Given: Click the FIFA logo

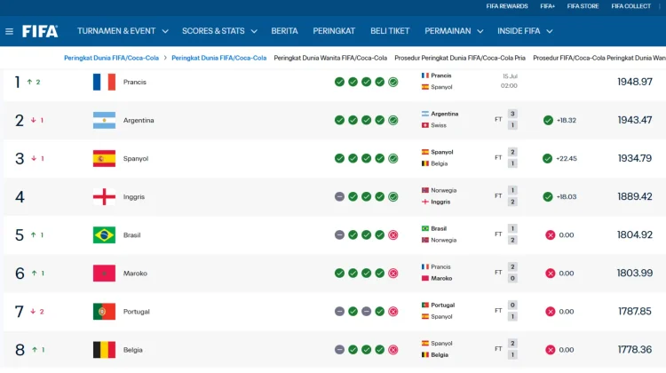Looking at the screenshot, I should click(x=40, y=31).
